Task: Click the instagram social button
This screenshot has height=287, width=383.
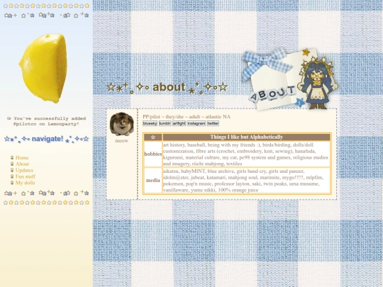Action: click(x=196, y=123)
